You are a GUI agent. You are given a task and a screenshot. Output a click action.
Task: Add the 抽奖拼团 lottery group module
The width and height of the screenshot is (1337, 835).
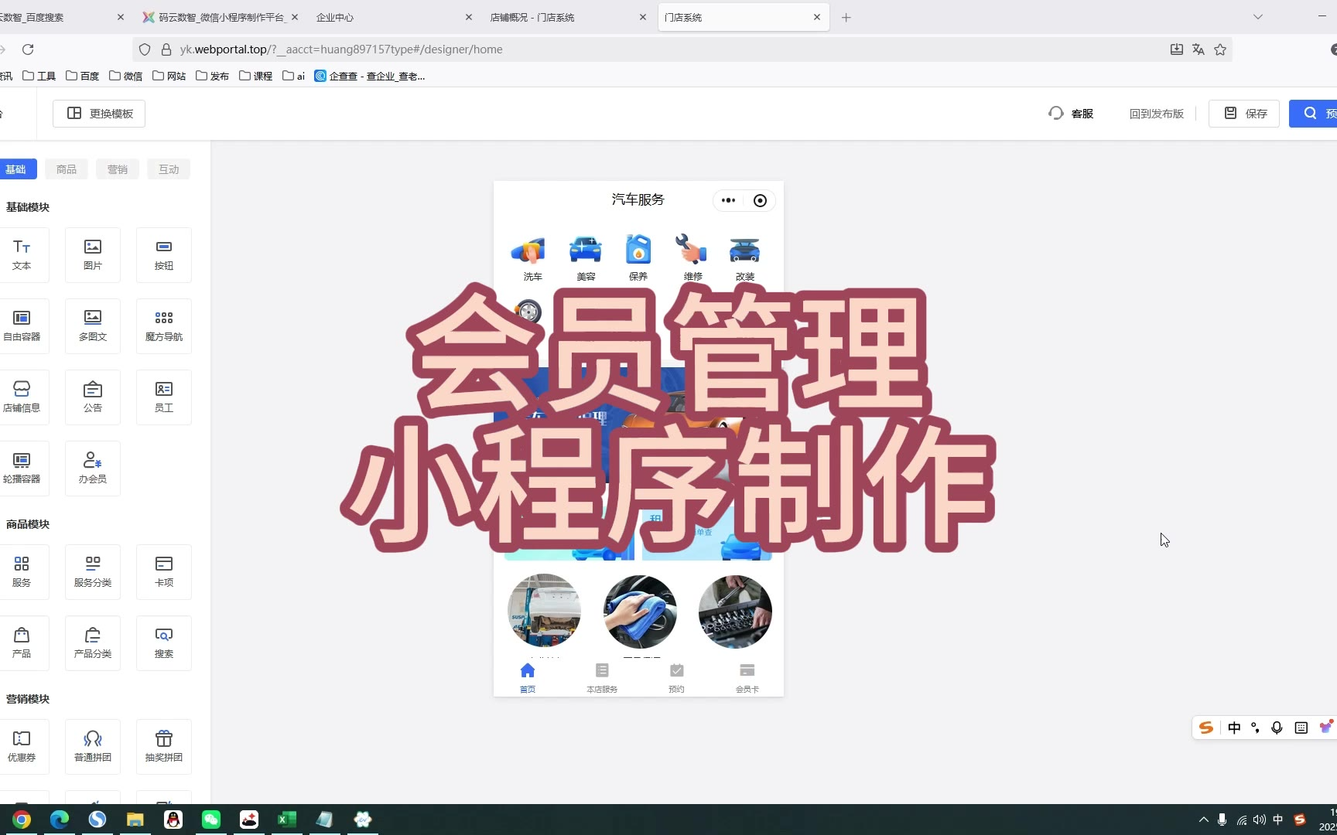coord(163,746)
